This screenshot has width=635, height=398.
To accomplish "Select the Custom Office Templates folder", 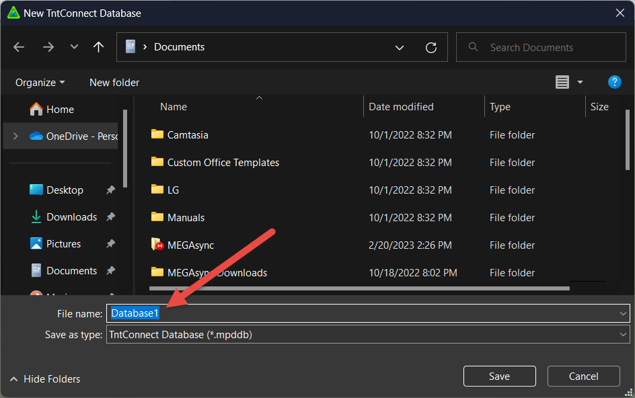I will [223, 162].
